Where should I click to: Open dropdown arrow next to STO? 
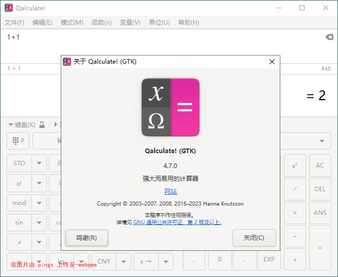pos(39,163)
